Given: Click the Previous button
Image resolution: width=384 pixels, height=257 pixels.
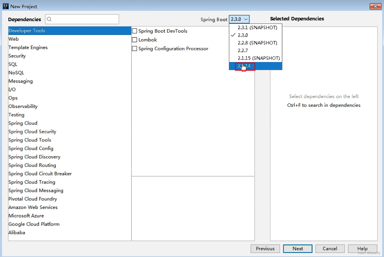Looking at the screenshot, I should [265, 249].
